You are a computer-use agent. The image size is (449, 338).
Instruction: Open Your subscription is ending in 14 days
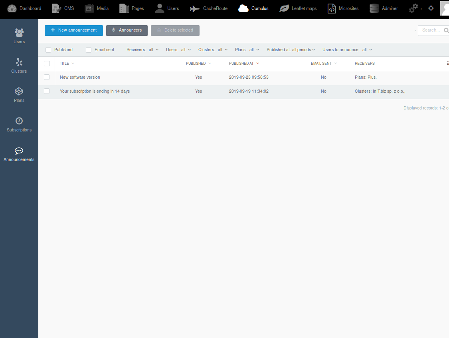[x=95, y=91]
